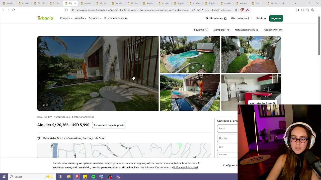The image size is (321, 180).
Task: Click the Nombre contact field
Action: 227,138
